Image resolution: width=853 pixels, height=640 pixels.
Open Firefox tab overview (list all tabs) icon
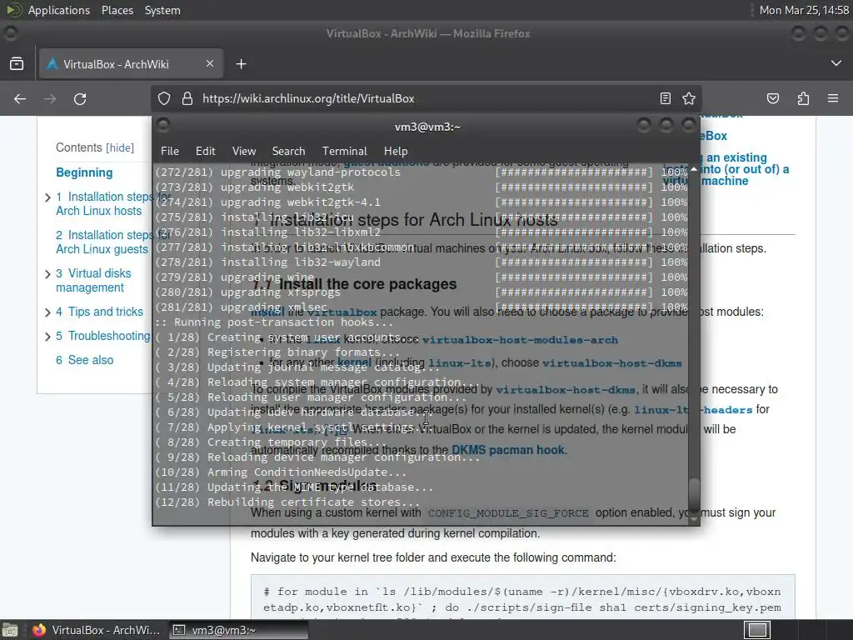point(17,64)
